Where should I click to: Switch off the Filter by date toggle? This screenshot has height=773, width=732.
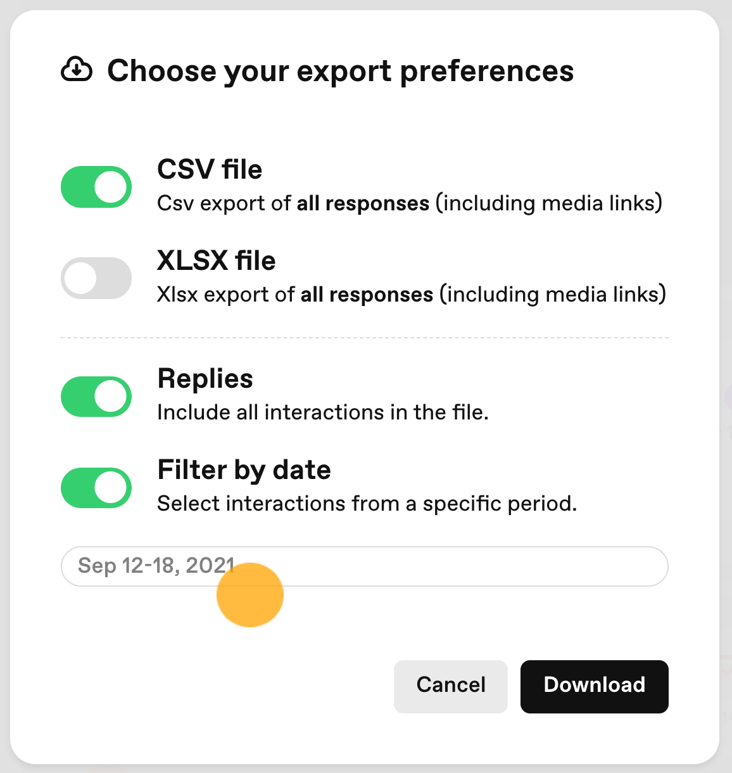(96, 488)
